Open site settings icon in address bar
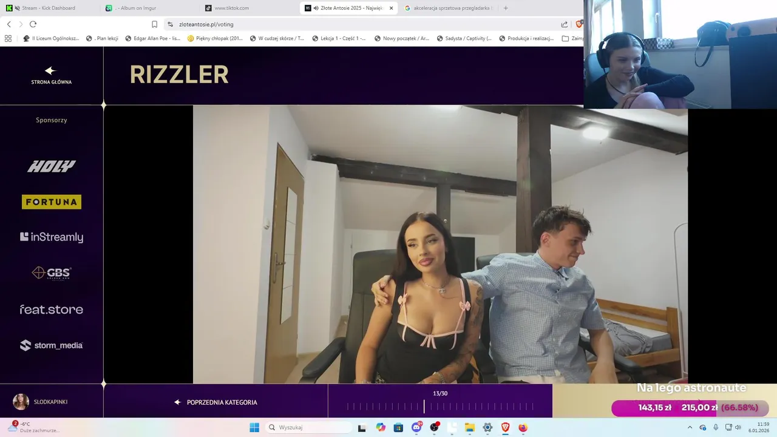Image resolution: width=777 pixels, height=437 pixels. 171,24
